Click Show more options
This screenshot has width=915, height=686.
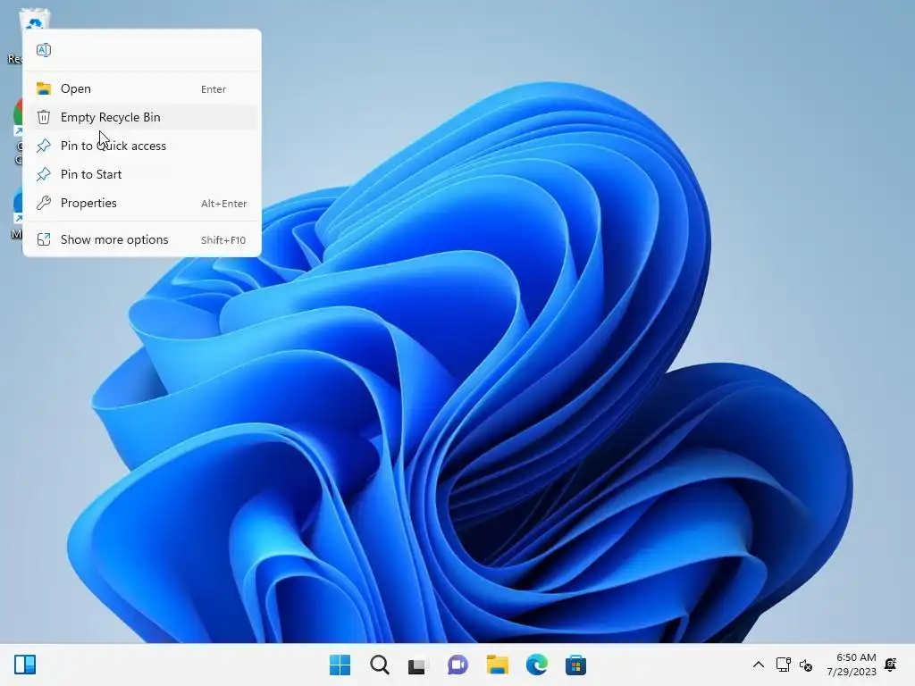pos(141,239)
